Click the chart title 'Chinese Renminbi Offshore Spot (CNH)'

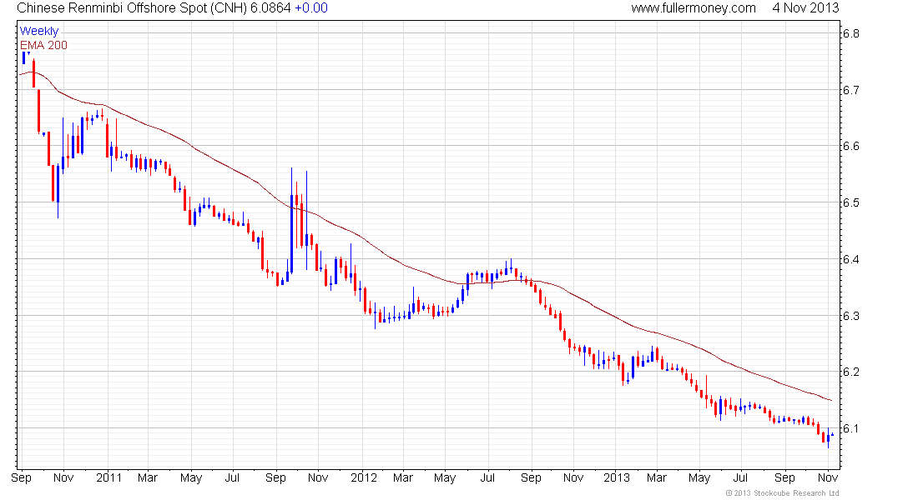pyautogui.click(x=132, y=8)
